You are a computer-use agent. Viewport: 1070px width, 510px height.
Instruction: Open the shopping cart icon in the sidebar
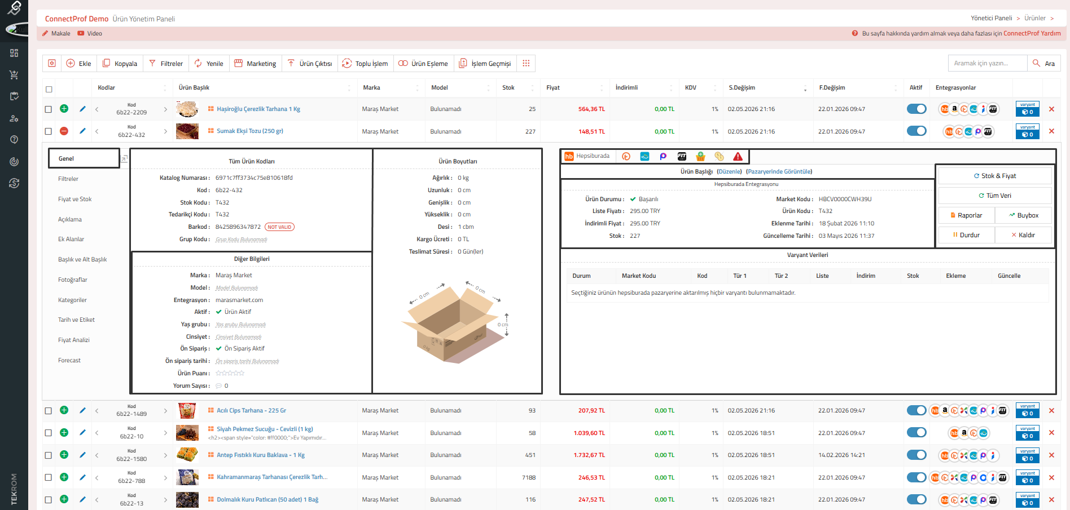[x=14, y=74]
